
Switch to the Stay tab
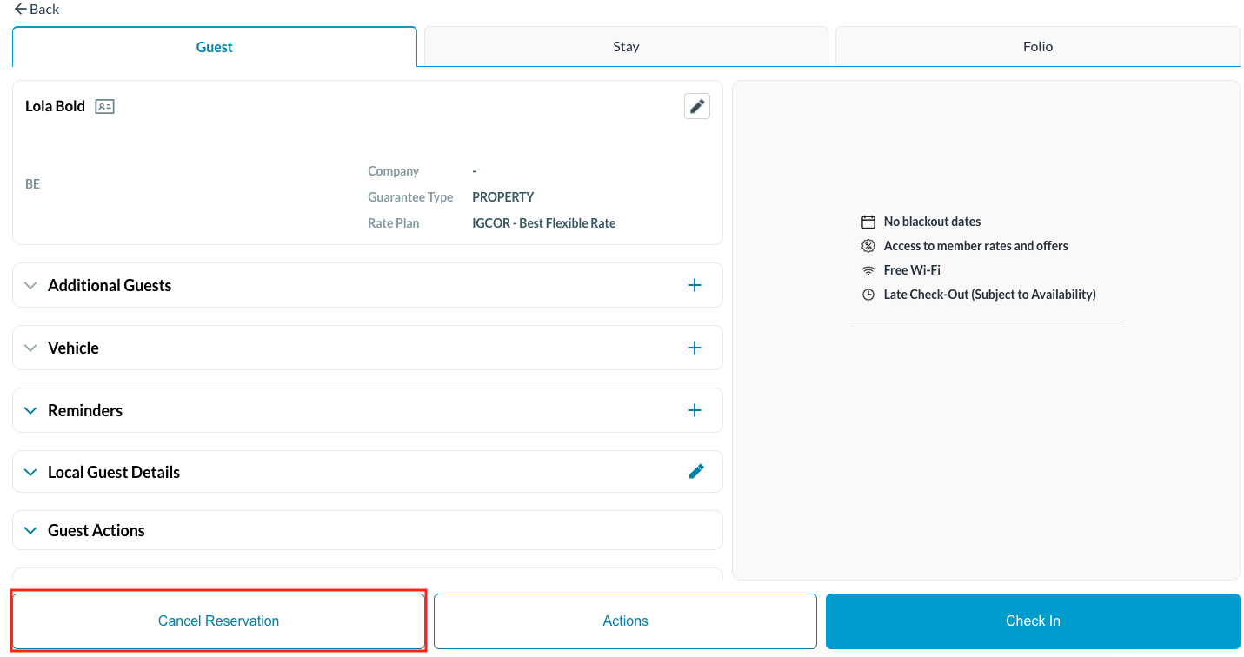coord(626,47)
